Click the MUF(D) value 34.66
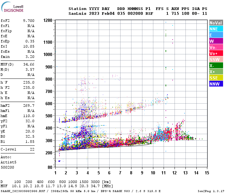The height and width of the screenshot is (193, 225). 29,64
